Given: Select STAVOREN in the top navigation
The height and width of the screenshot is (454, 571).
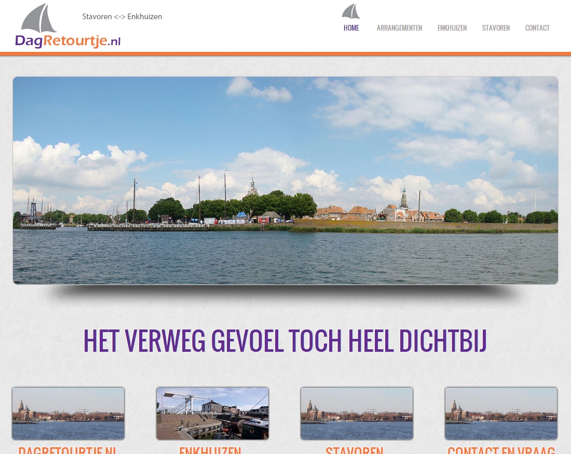Looking at the screenshot, I should click(496, 28).
